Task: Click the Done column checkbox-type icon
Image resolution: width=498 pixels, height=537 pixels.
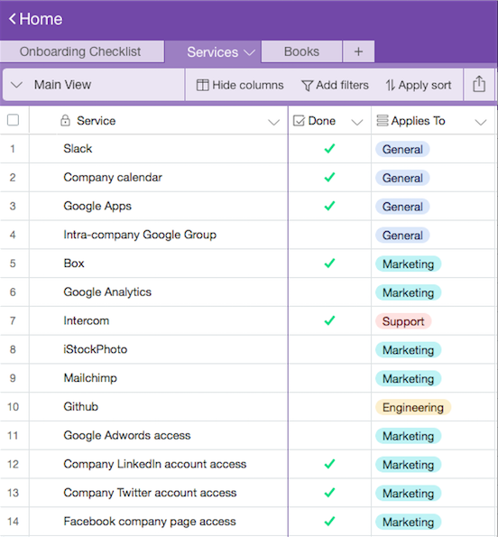Action: (x=299, y=121)
